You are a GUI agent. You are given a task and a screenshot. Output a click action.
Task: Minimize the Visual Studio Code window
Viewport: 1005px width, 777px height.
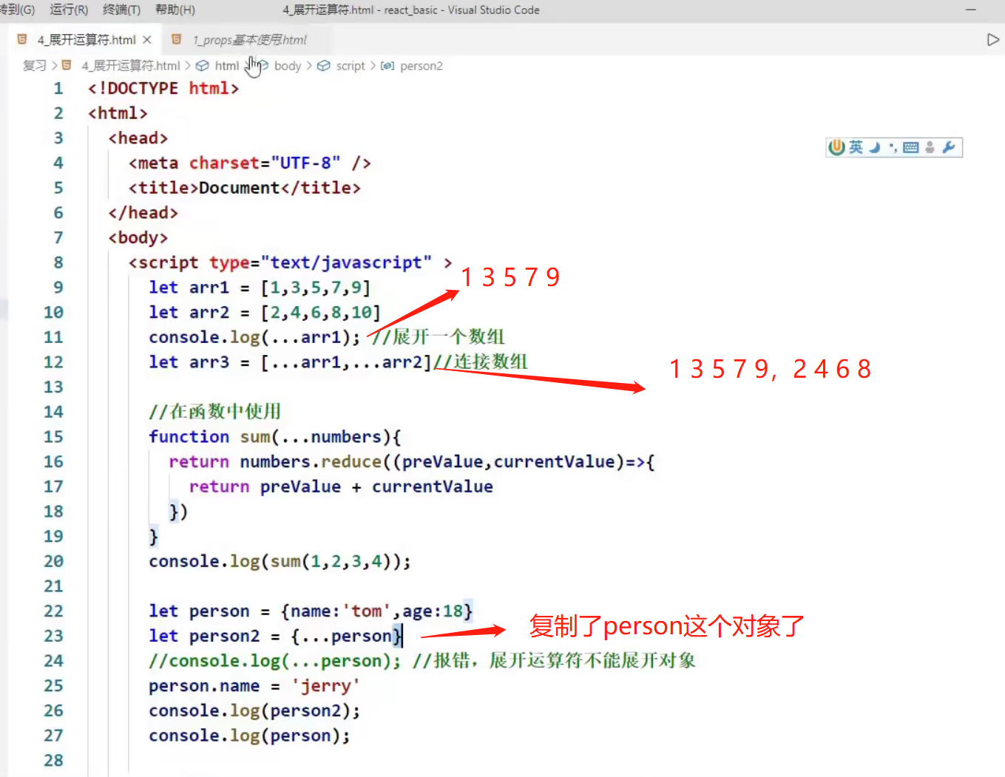971,10
